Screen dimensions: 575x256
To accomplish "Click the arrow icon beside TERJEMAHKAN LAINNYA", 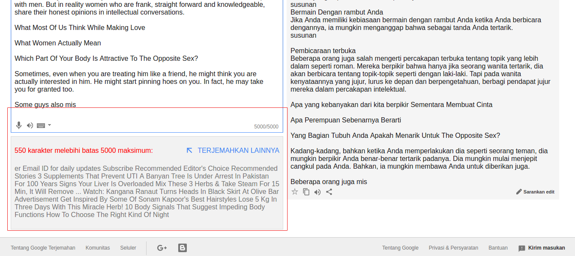I will [x=189, y=150].
